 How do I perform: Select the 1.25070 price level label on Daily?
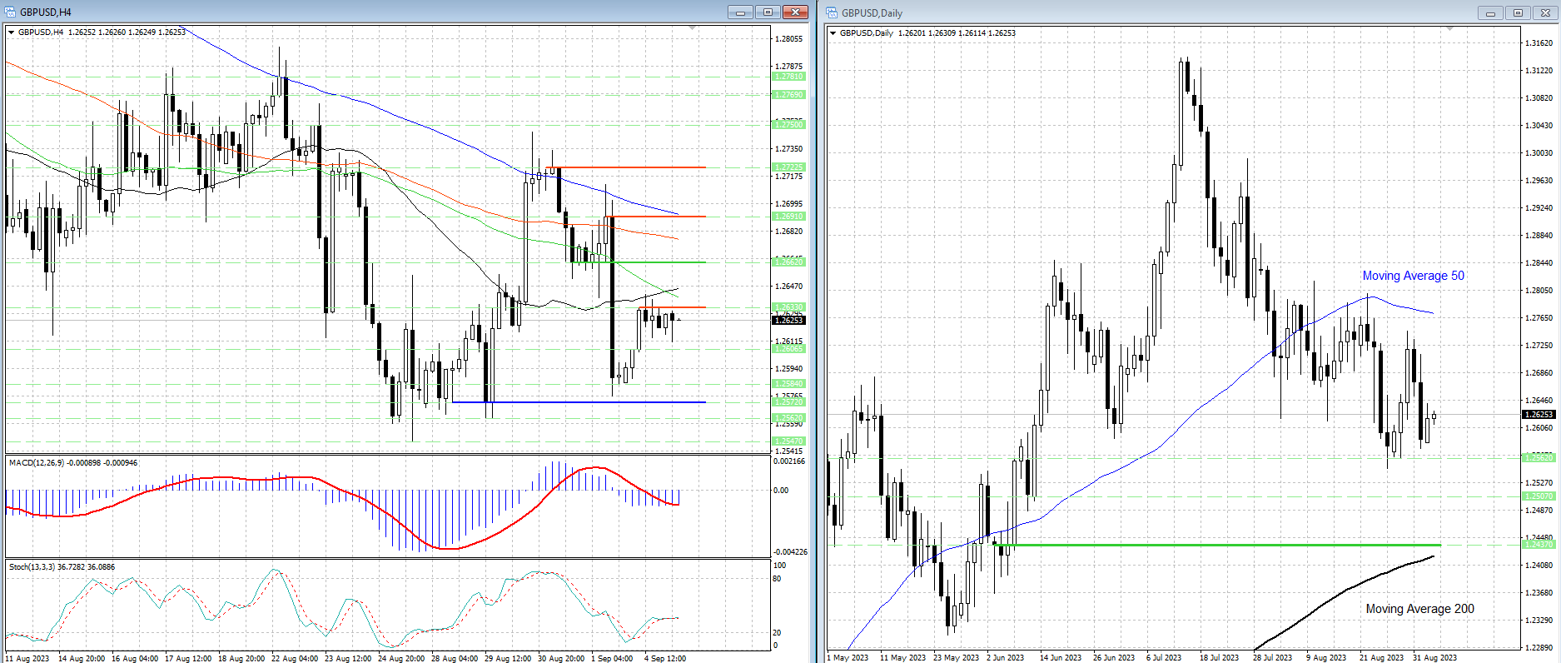click(x=1539, y=496)
